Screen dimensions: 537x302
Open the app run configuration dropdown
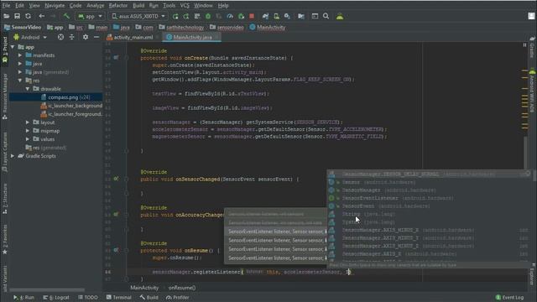[91, 16]
